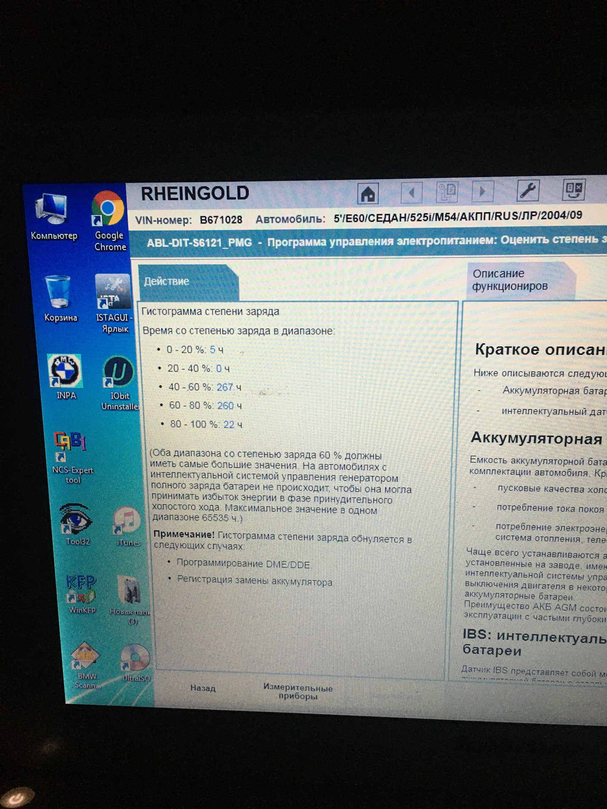
Task: Open the wrench settings icon
Action: click(x=528, y=190)
